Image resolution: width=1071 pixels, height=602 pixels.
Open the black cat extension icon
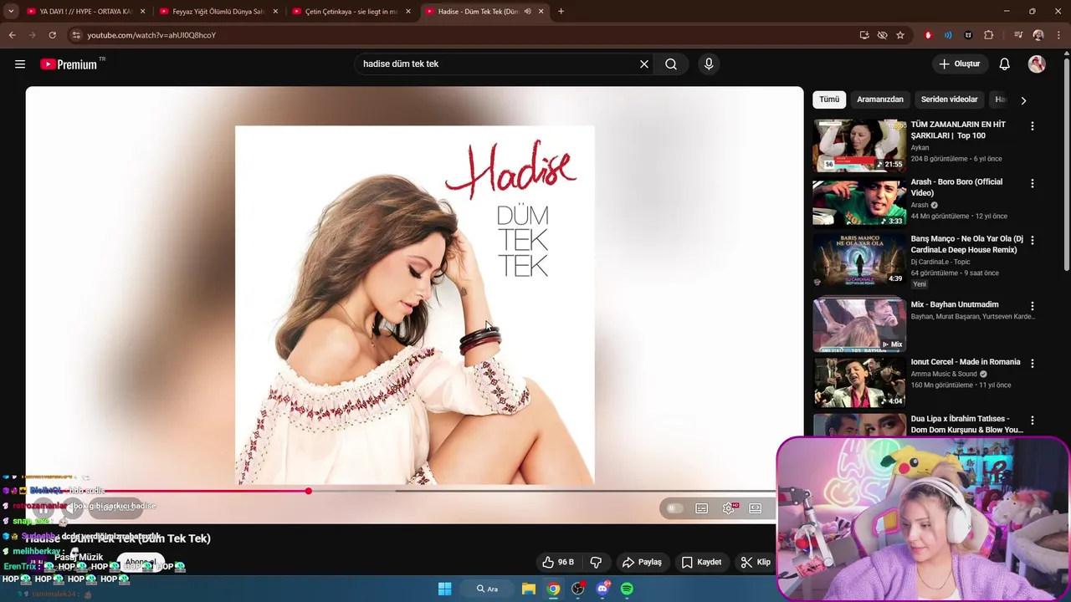coord(968,35)
